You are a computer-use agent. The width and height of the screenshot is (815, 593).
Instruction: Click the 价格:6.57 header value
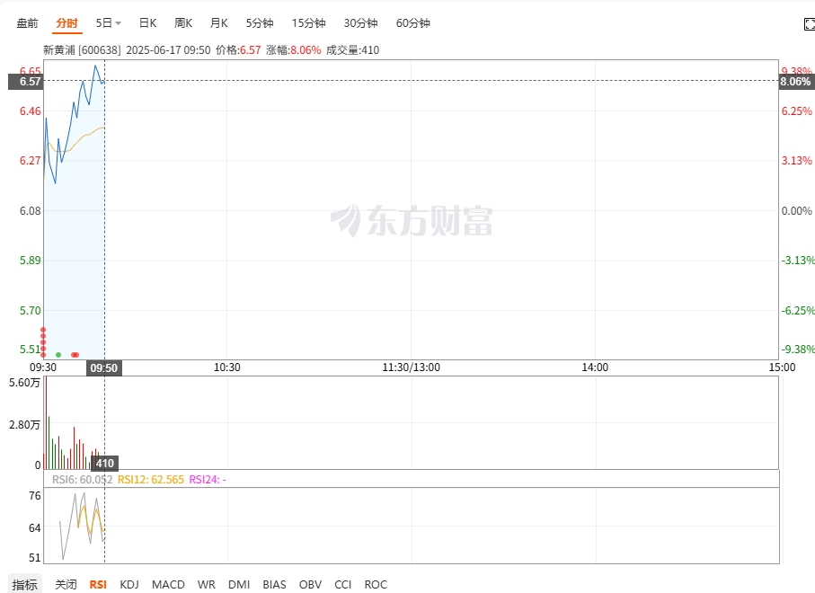point(238,50)
